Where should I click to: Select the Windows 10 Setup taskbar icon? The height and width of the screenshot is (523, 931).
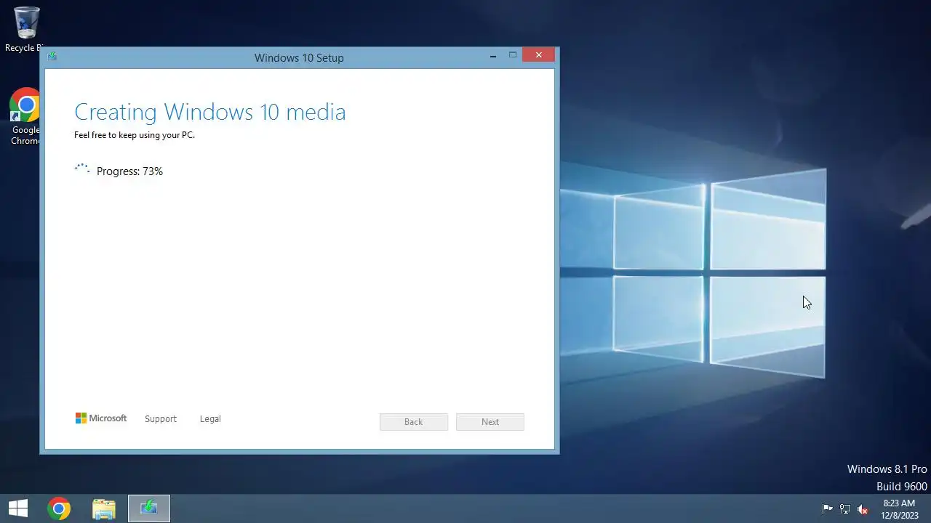(149, 508)
